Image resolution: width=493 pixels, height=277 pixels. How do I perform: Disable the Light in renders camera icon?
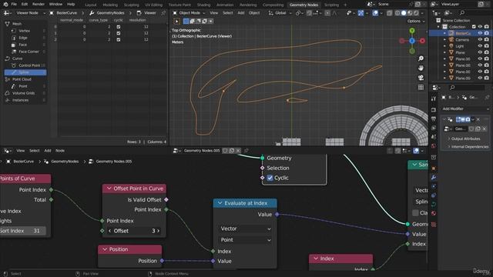pos(486,46)
